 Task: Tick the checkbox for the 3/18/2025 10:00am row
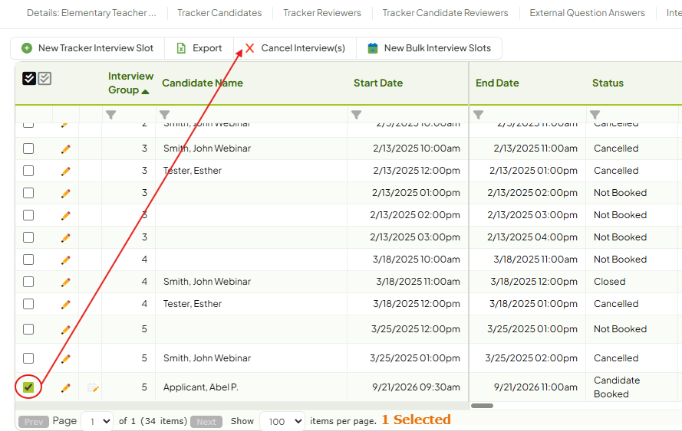[x=28, y=260]
